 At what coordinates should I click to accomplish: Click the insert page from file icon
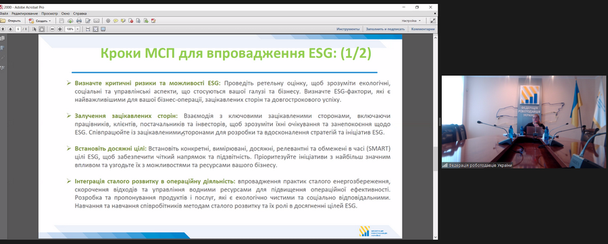tap(146, 21)
